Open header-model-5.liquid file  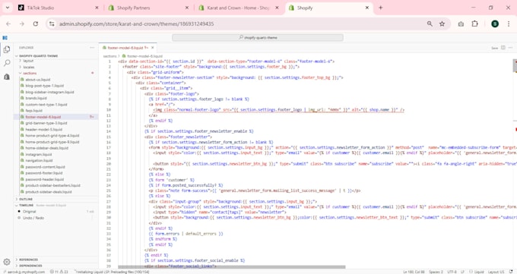point(43,130)
